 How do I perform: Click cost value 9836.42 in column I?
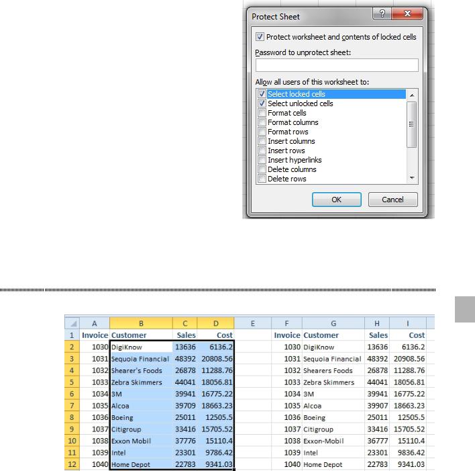(408, 453)
